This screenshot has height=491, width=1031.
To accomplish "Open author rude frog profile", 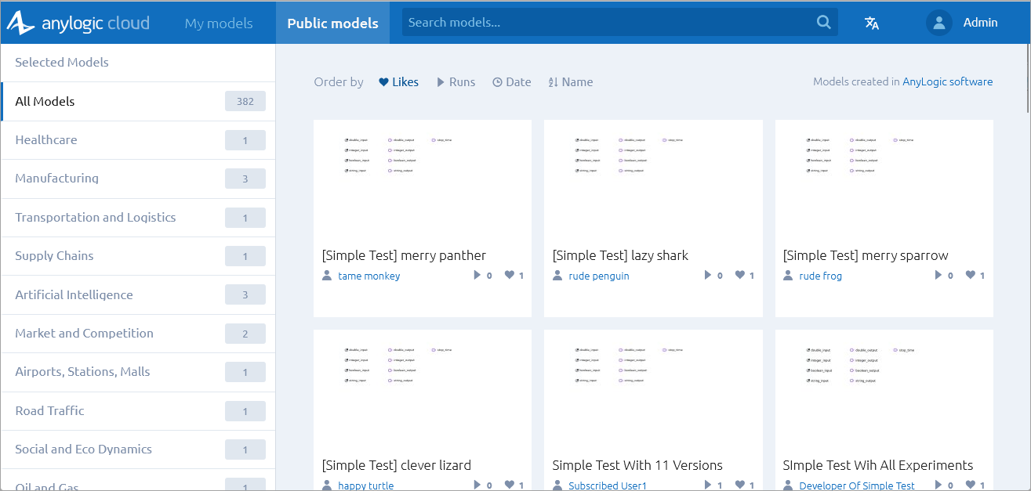I will [821, 276].
